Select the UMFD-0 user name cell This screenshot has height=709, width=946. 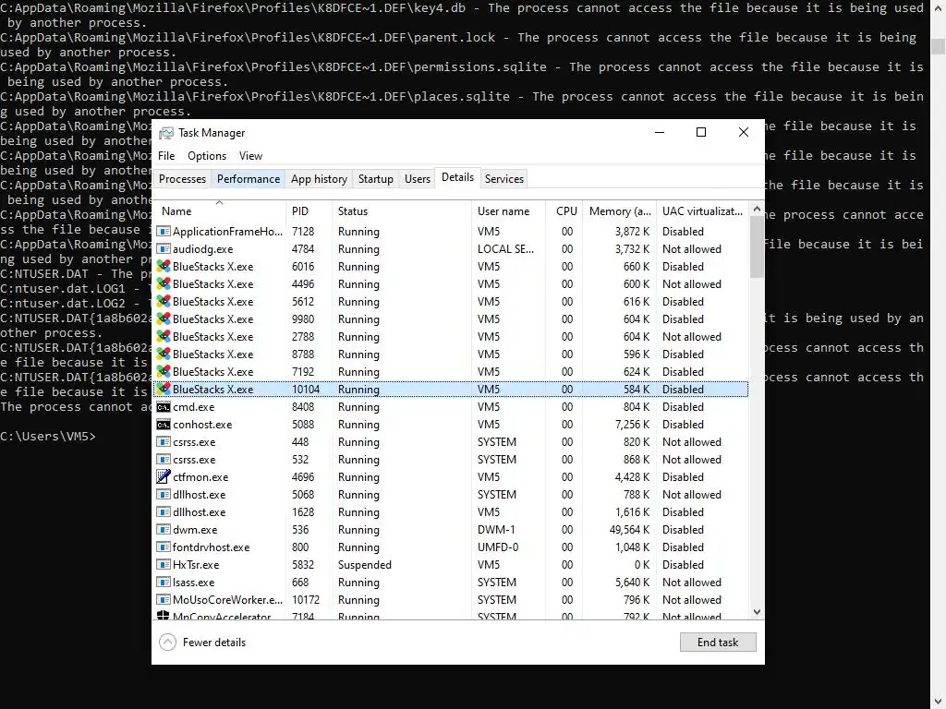point(498,547)
